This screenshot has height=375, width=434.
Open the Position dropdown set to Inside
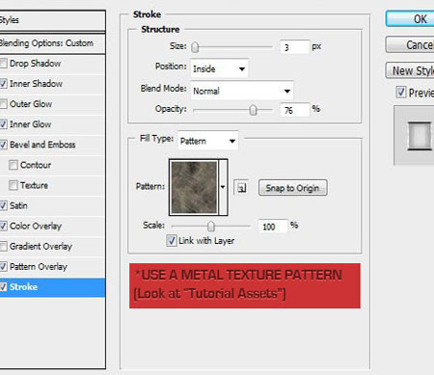pyautogui.click(x=219, y=68)
